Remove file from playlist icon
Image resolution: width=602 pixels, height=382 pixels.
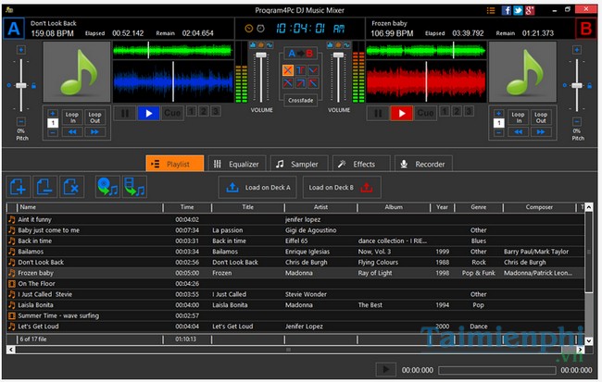[x=45, y=187]
